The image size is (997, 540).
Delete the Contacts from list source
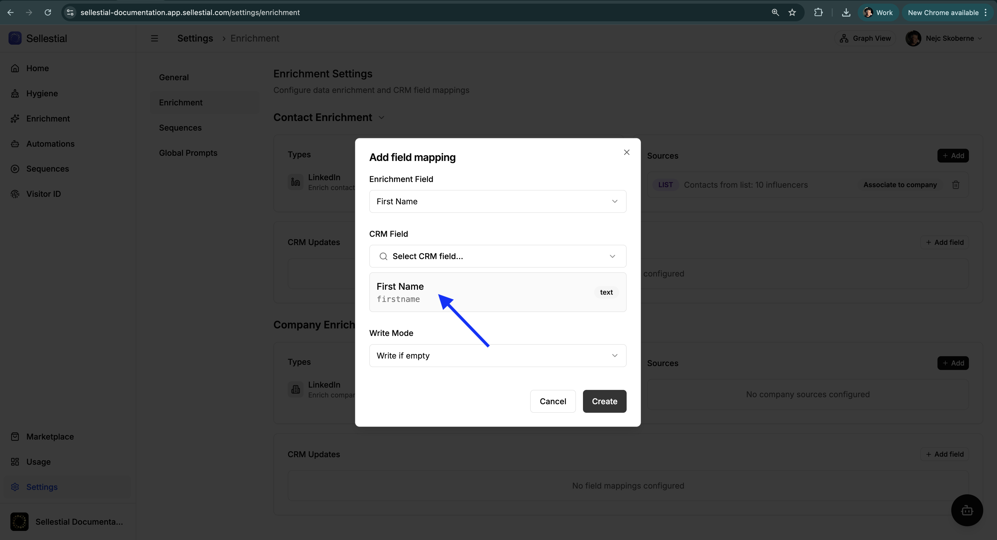956,184
